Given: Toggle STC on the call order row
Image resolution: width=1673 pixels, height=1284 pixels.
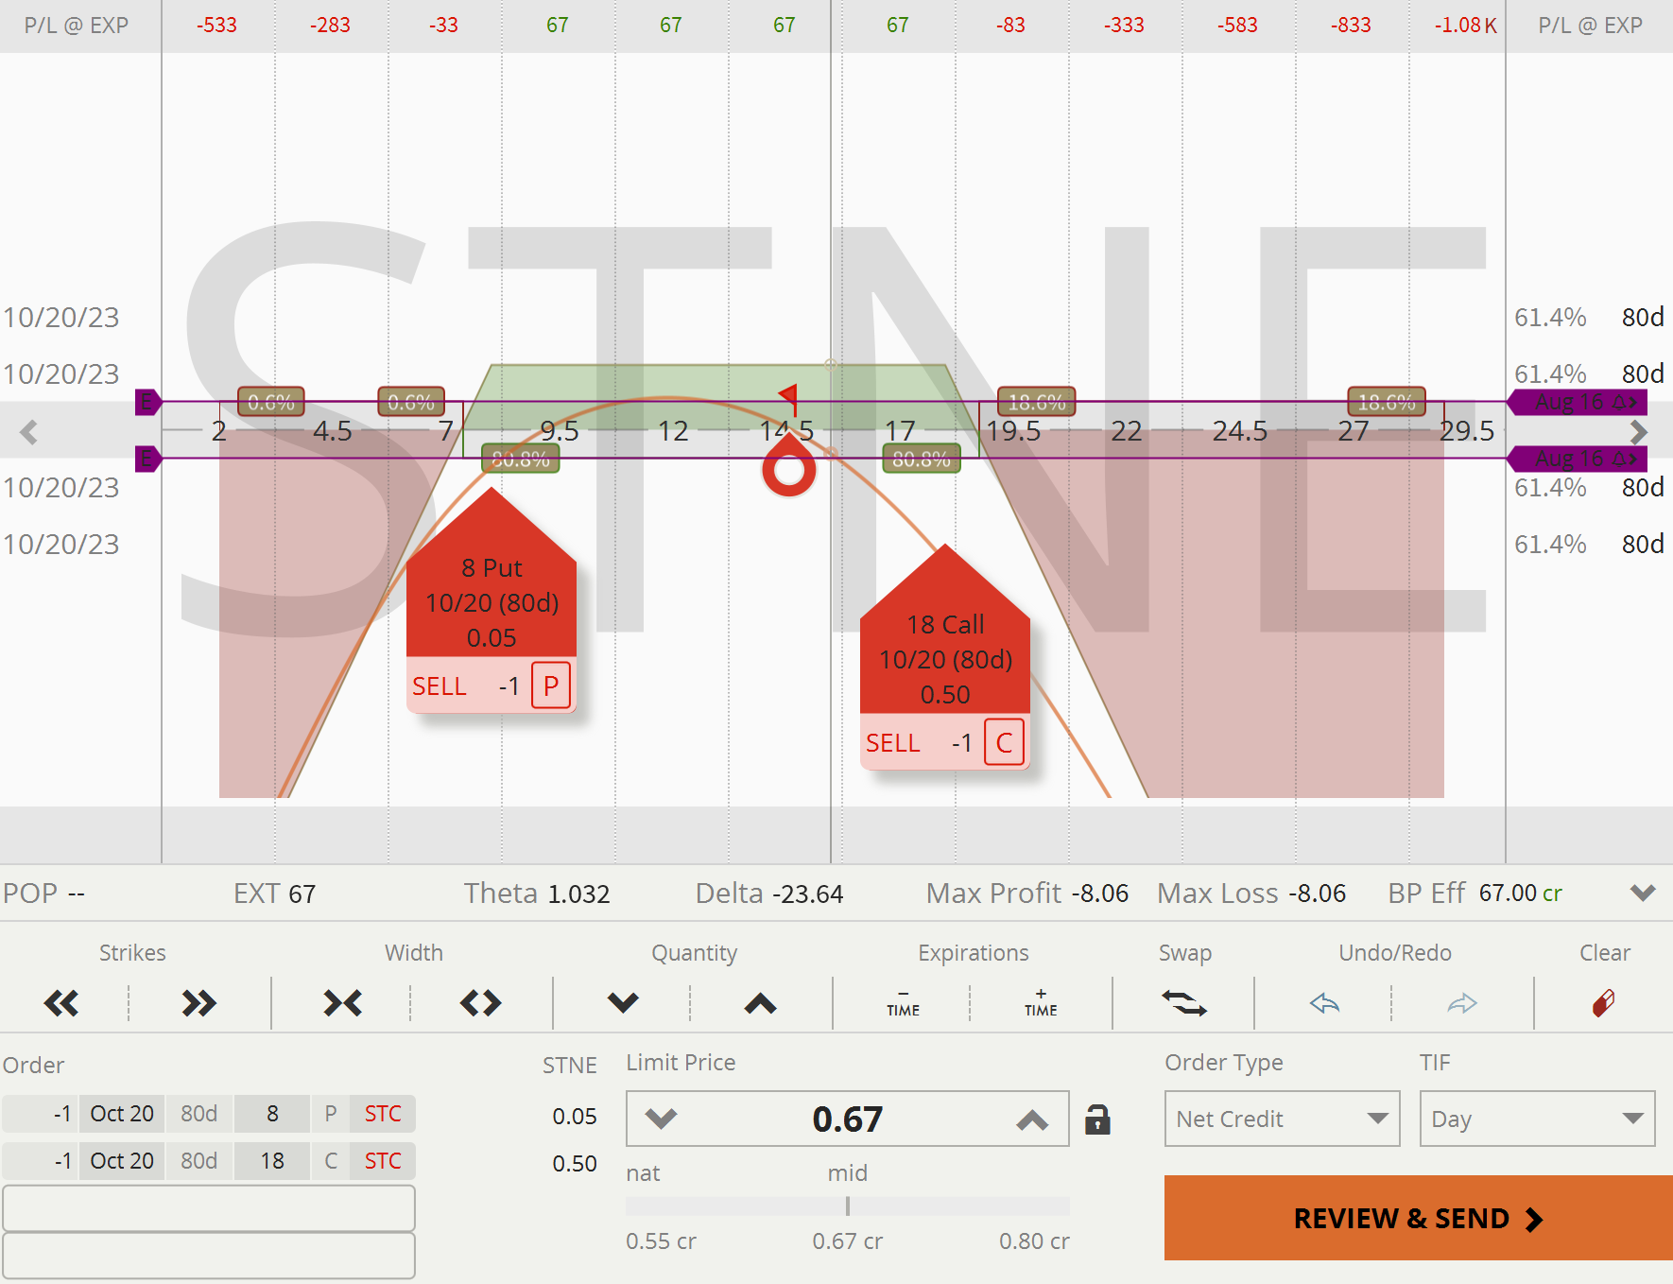Looking at the screenshot, I should pos(383,1161).
